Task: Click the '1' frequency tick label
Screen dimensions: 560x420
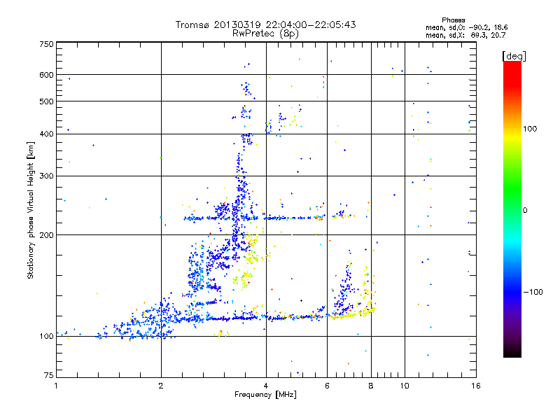Action: 56,386
